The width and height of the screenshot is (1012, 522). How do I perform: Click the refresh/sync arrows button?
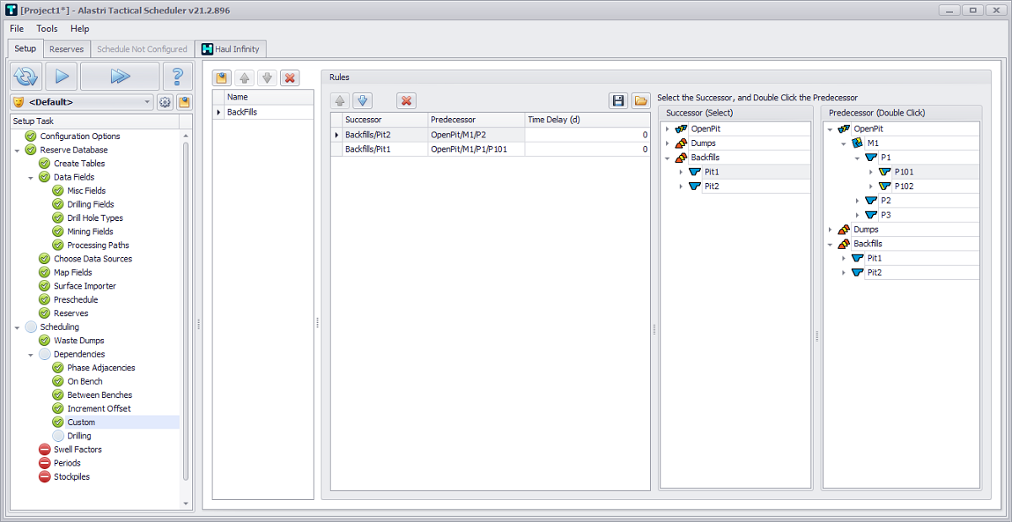point(26,77)
